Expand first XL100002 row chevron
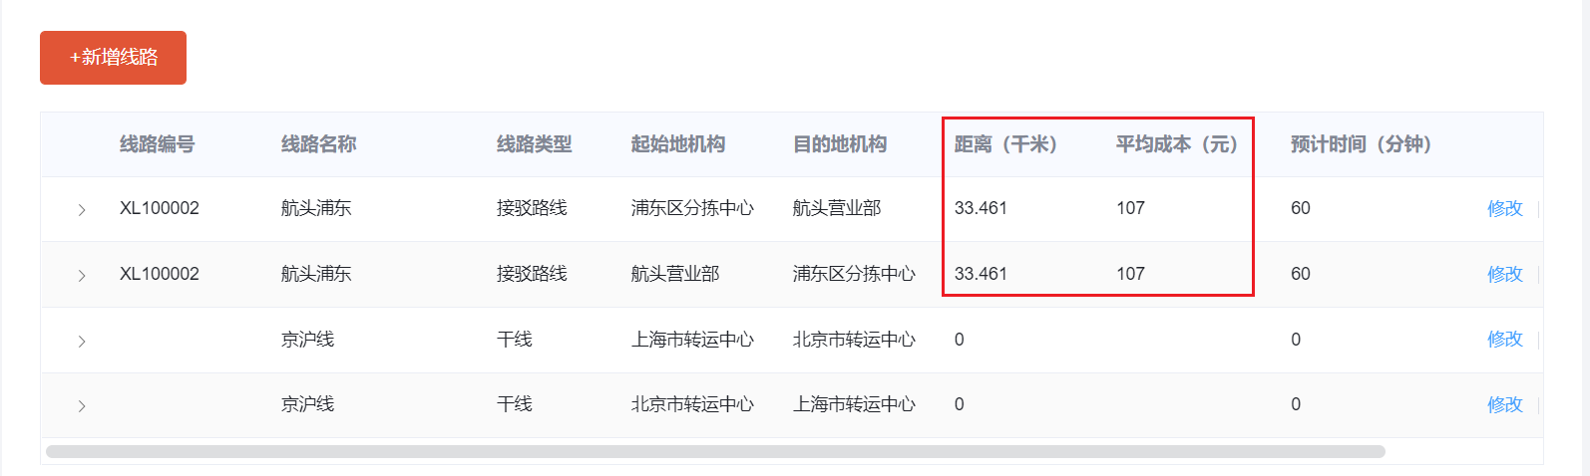 tap(82, 210)
